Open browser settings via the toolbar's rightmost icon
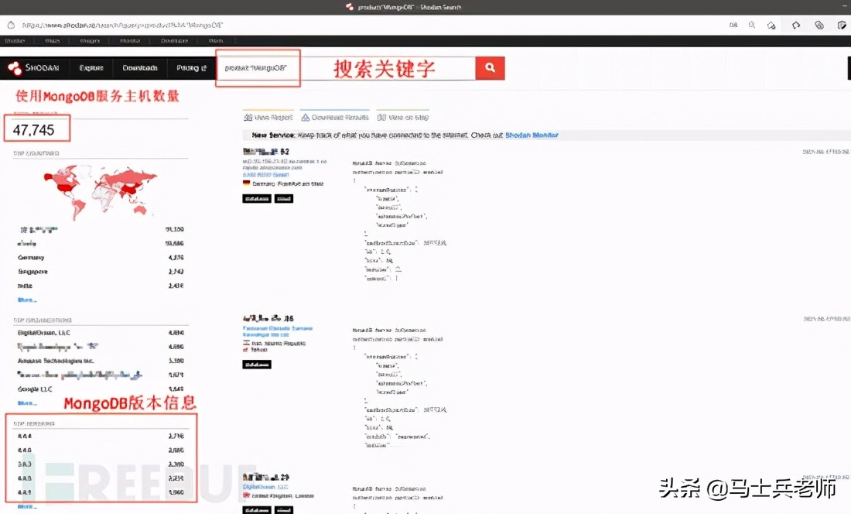The width and height of the screenshot is (851, 514). click(842, 25)
